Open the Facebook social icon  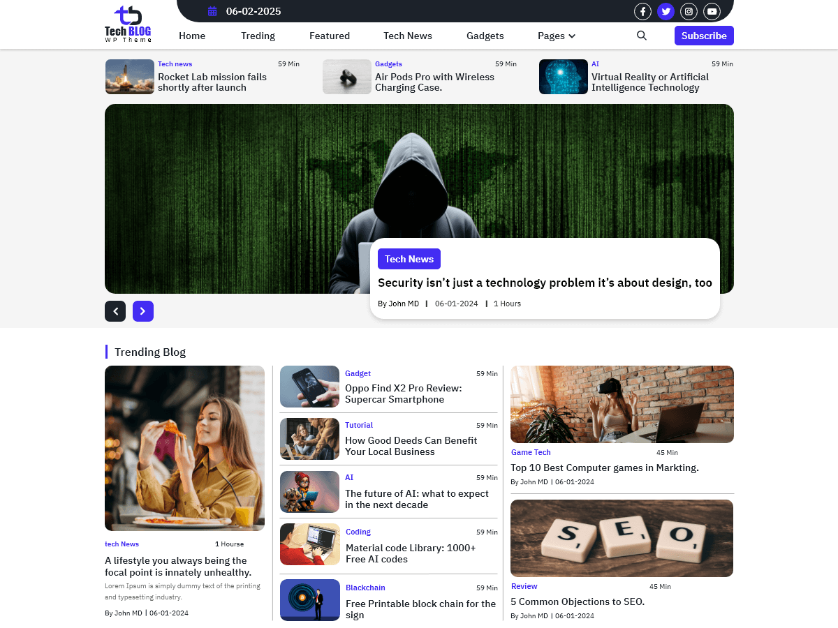click(x=642, y=11)
